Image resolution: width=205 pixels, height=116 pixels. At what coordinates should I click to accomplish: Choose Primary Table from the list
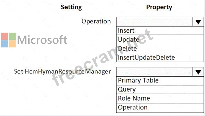click(138, 80)
